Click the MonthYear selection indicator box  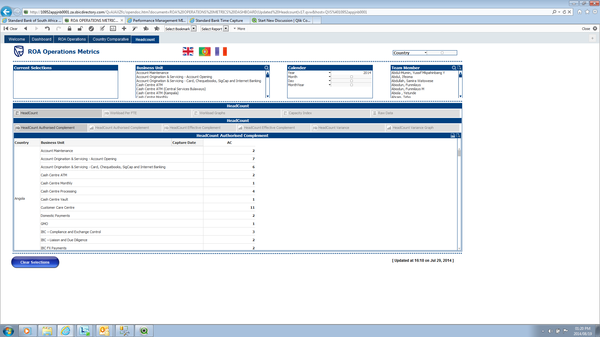(352, 85)
